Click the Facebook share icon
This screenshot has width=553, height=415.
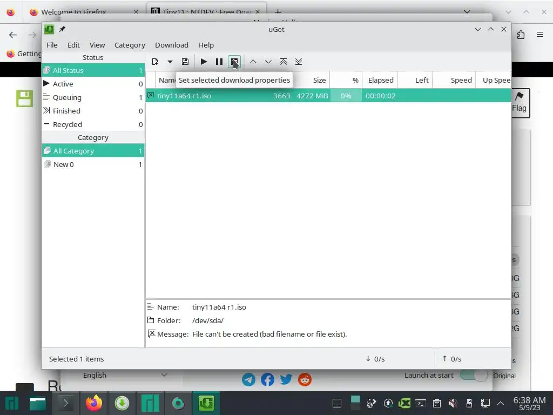pos(267,380)
